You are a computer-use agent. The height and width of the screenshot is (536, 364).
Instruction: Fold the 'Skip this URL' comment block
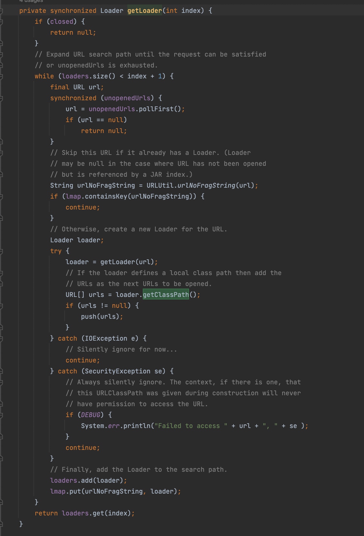pyautogui.click(x=1, y=153)
